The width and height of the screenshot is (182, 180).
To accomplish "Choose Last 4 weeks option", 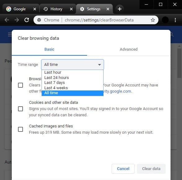I will (x=73, y=88).
